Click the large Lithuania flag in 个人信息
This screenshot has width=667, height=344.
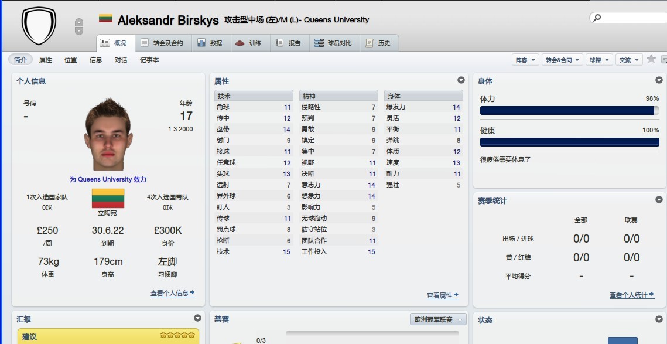(108, 199)
